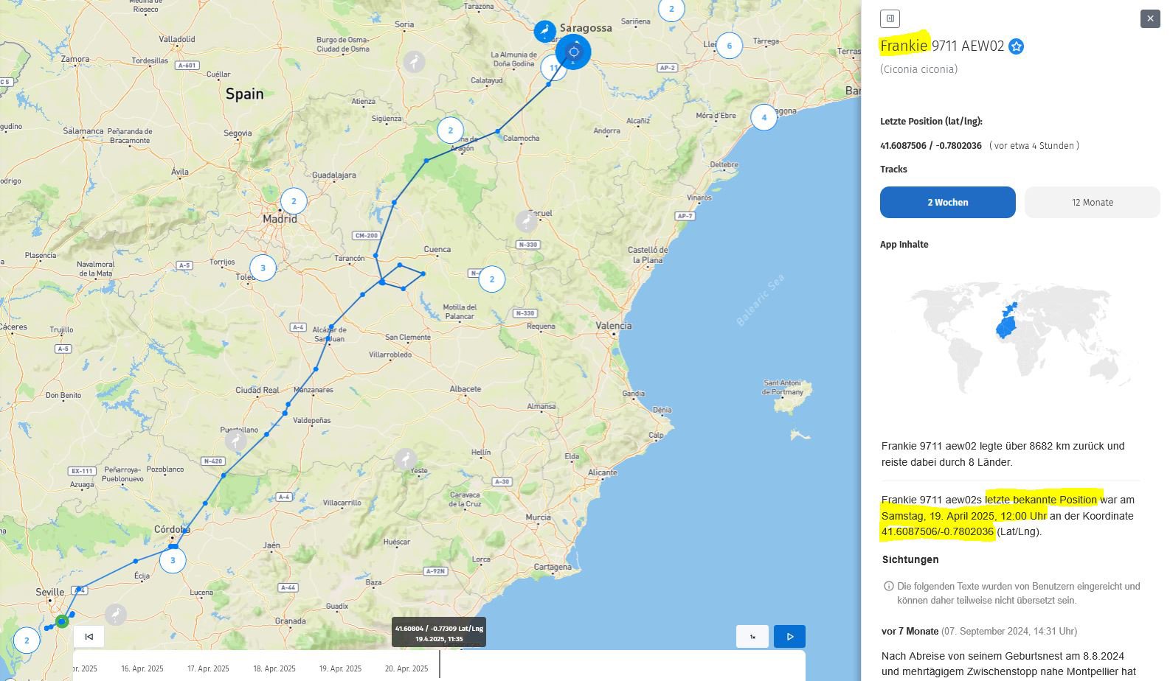Select the gray stork icon near Yeste
Screen dimensions: 1170x681
point(405,460)
